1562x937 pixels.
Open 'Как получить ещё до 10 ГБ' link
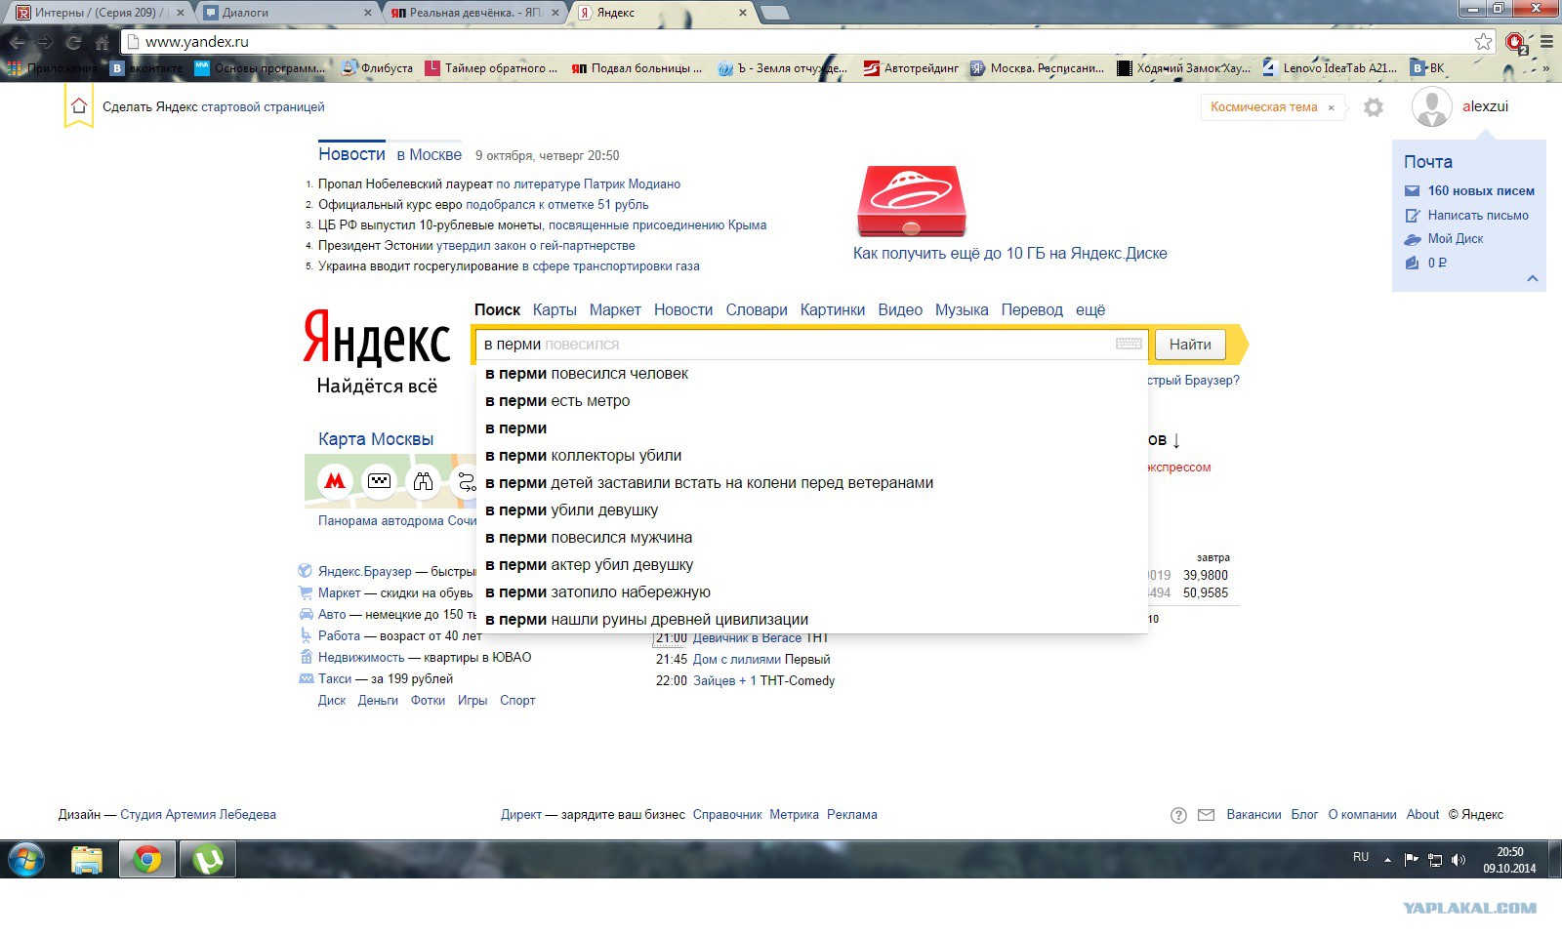point(1009,253)
